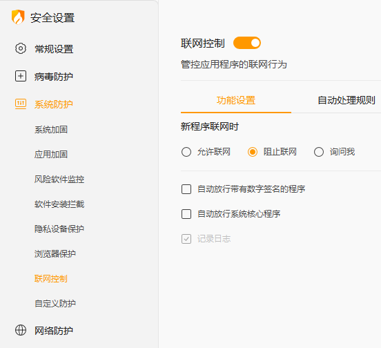This screenshot has height=348, width=381.
Task: Select 系统防护 in the sidebar
Action: pos(54,104)
